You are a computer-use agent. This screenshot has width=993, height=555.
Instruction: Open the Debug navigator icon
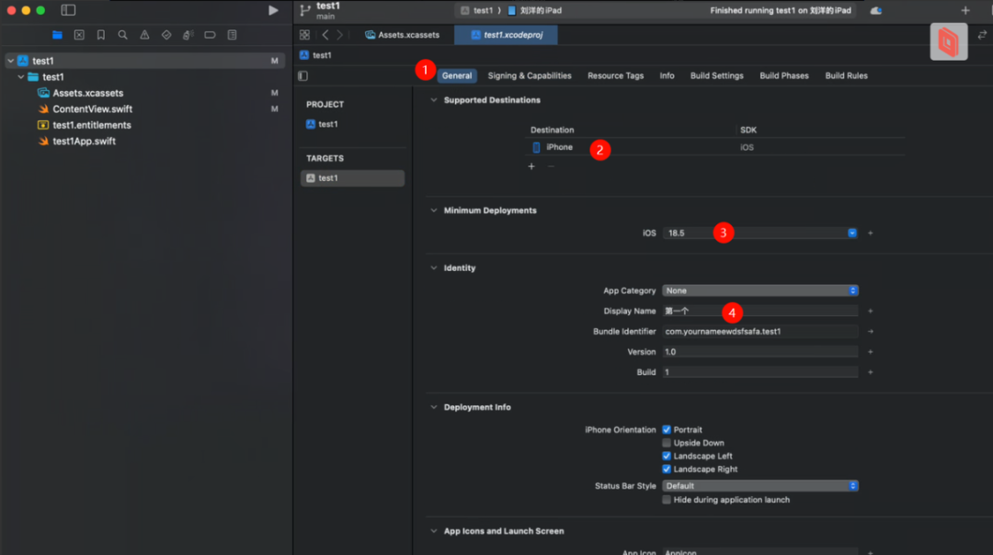(x=188, y=35)
